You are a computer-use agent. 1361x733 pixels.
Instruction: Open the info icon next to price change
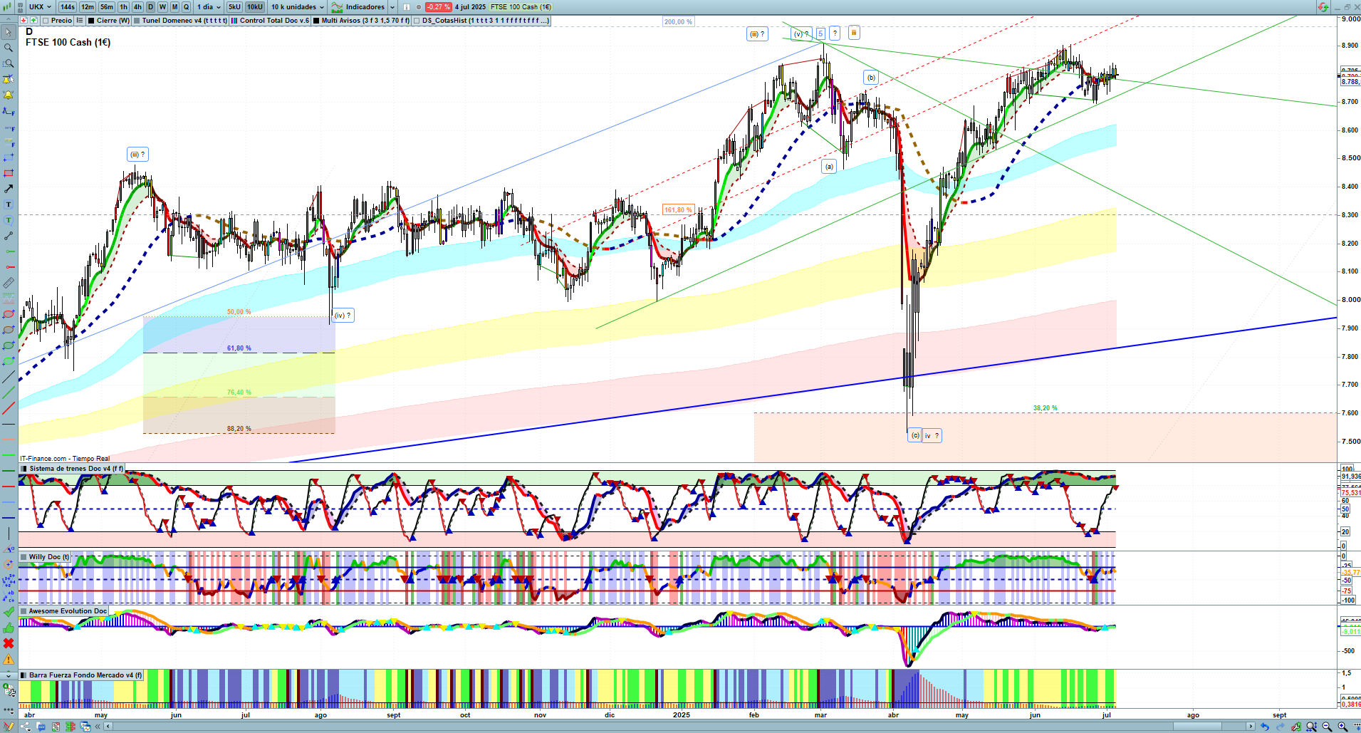(407, 7)
